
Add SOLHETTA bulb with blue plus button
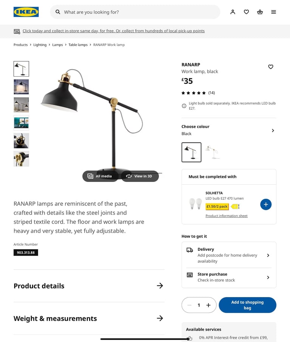point(266,204)
